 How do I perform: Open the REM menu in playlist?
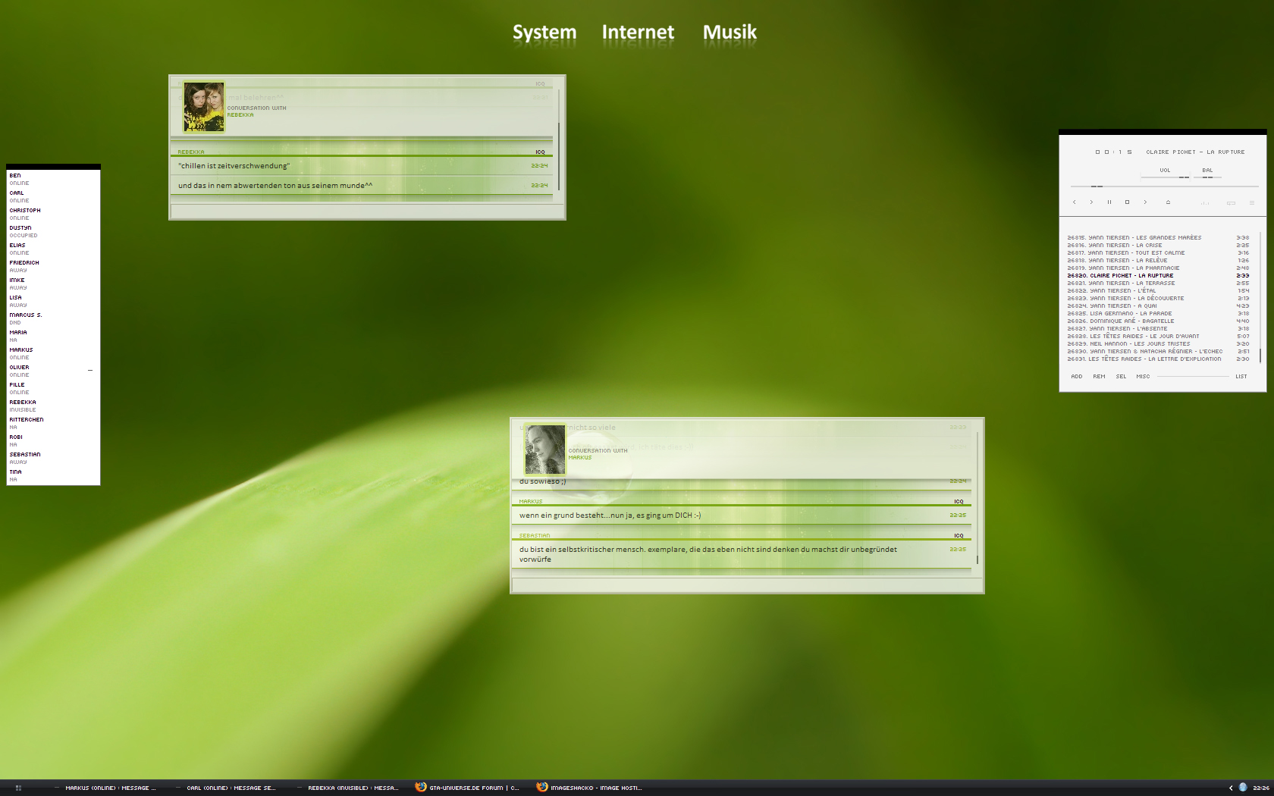click(1099, 377)
